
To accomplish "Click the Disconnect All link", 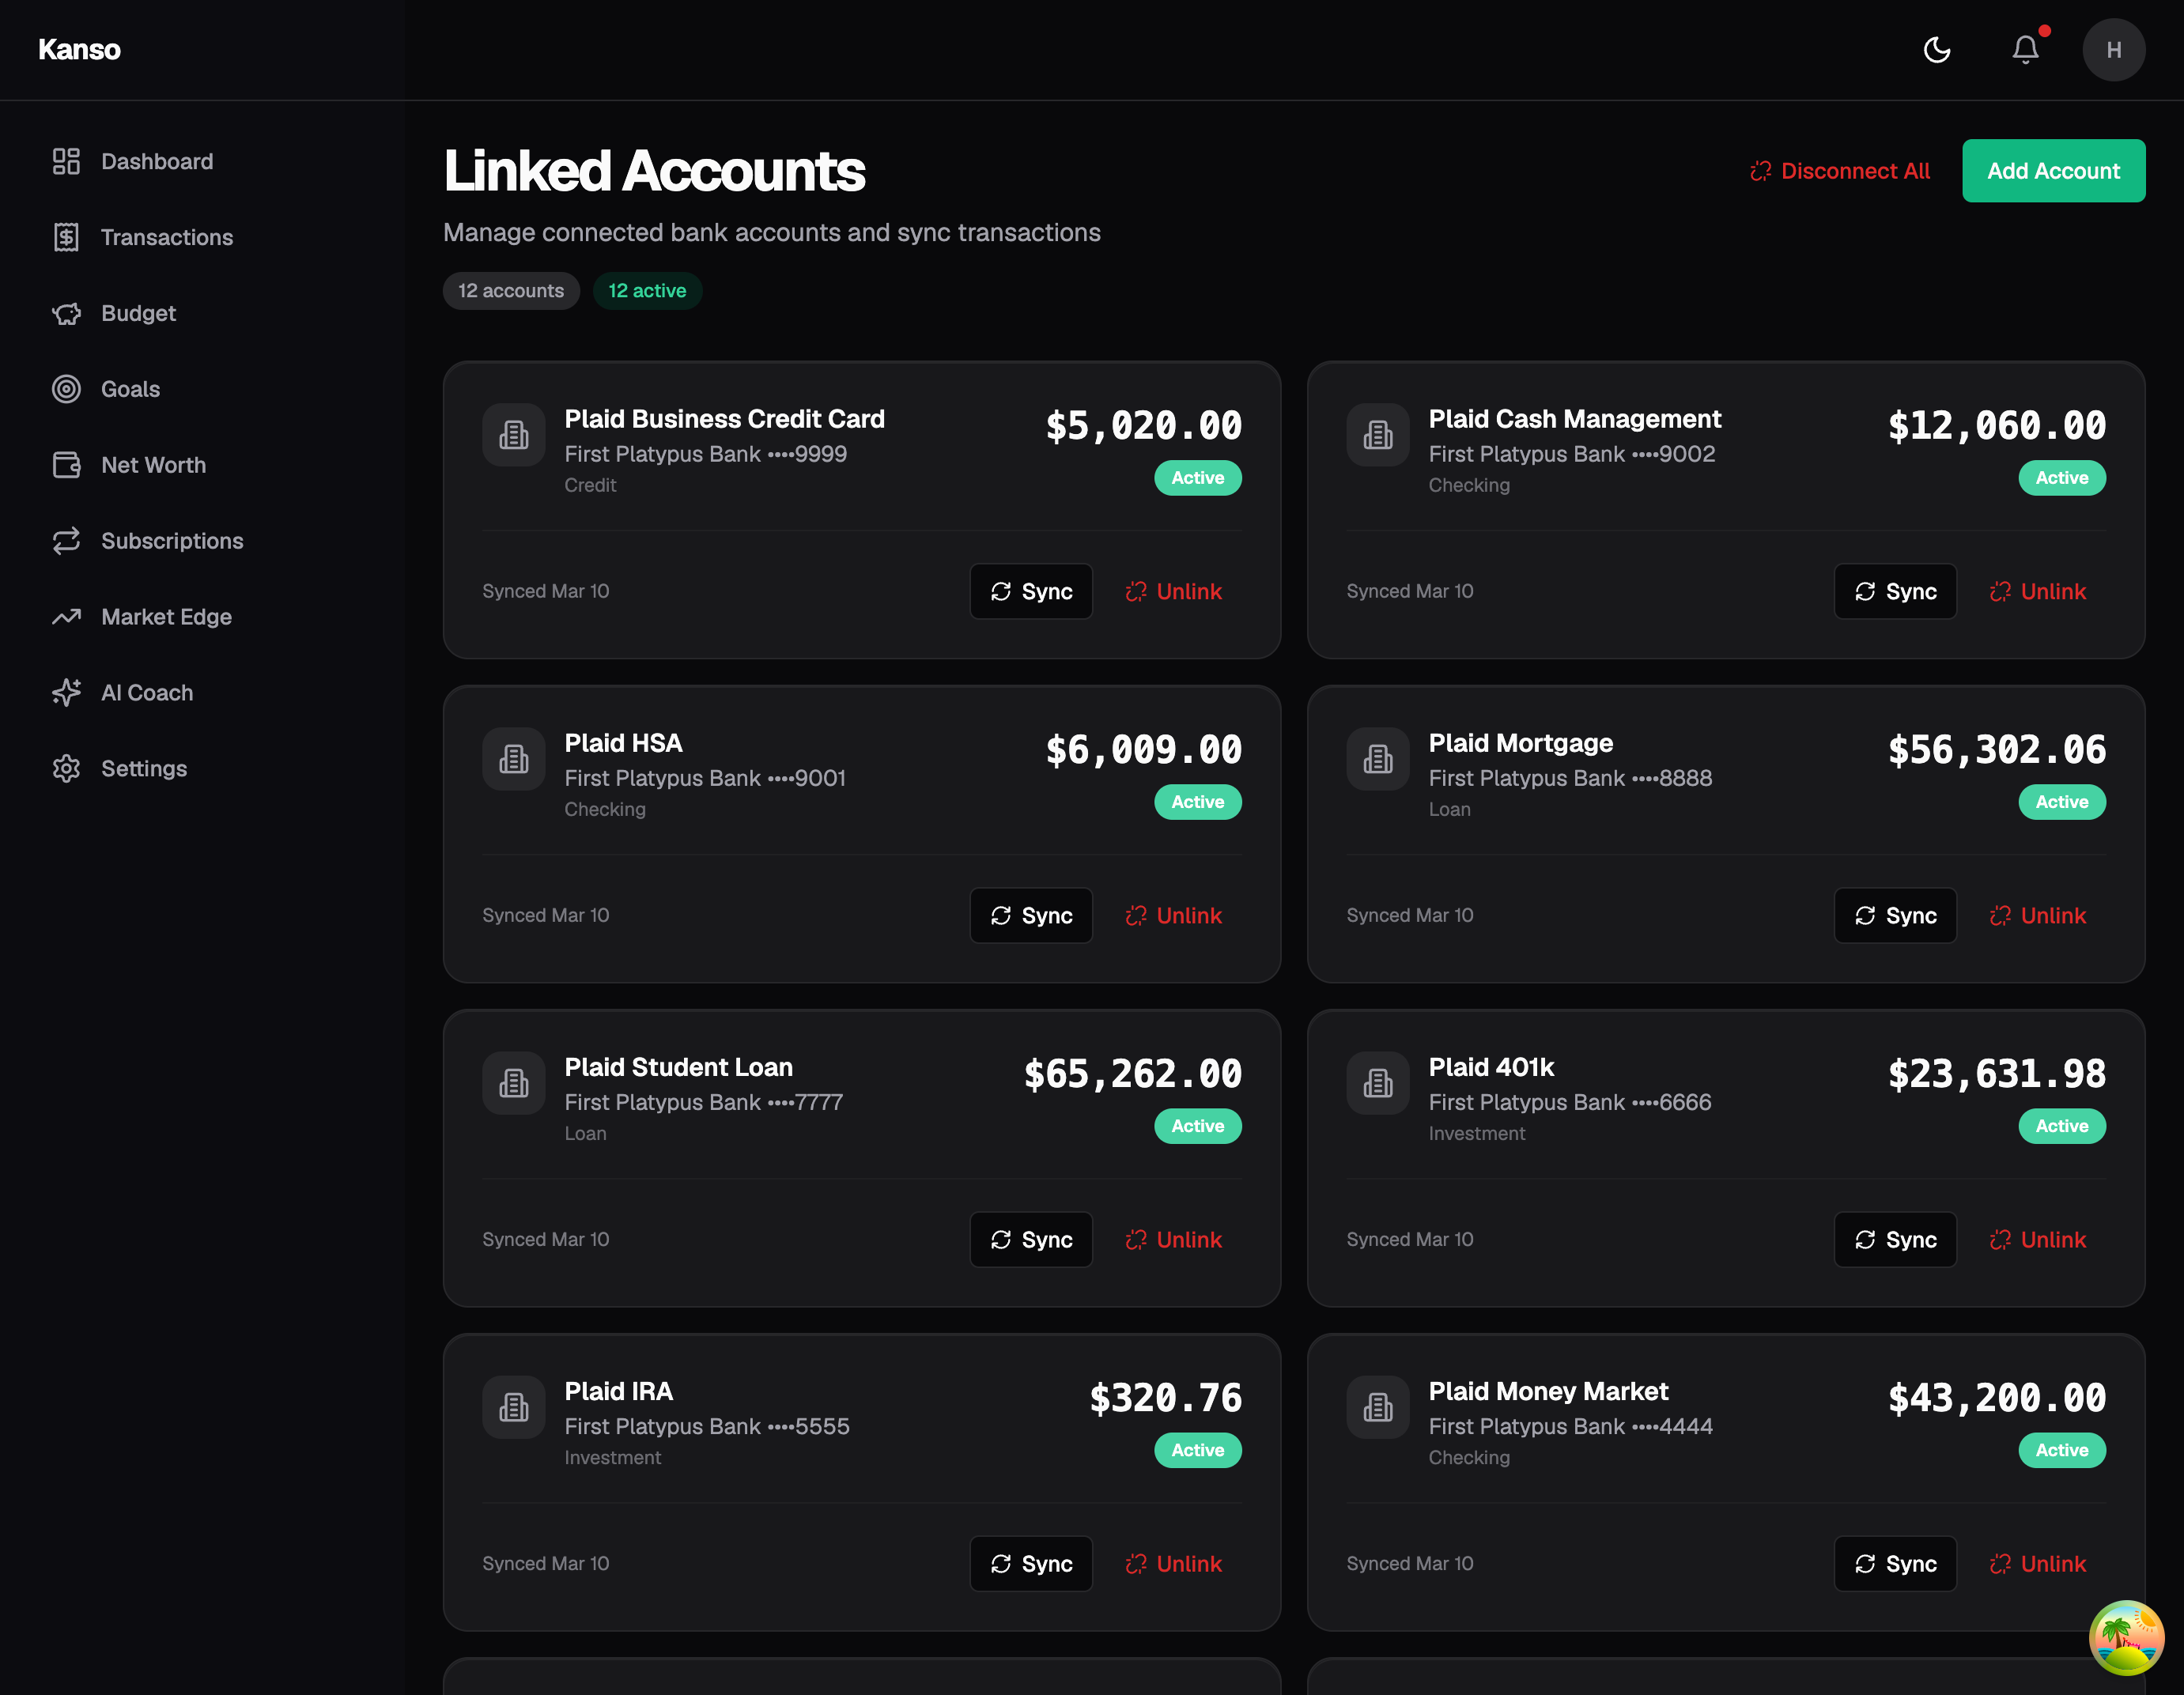I will coord(1839,170).
